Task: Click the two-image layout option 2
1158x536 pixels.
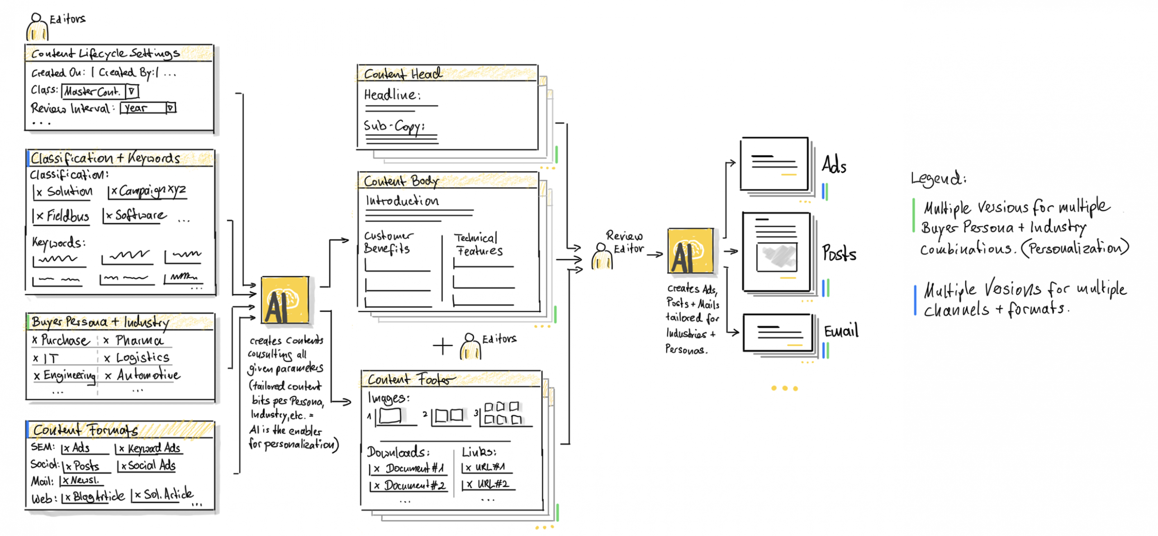Action: 449,416
